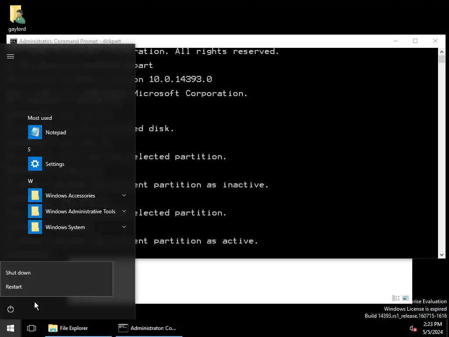Click the Command Prompt scrollbar thumb
Screen dimensions: 449x337
441,59
